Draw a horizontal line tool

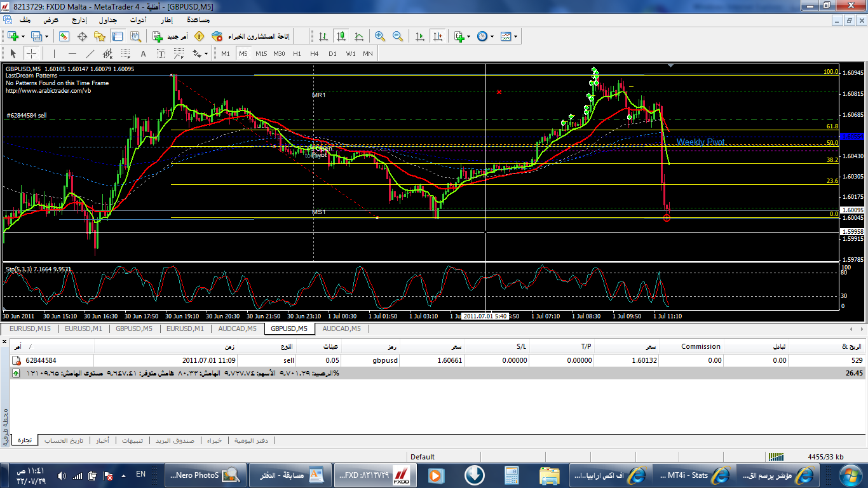pyautogui.click(x=72, y=53)
